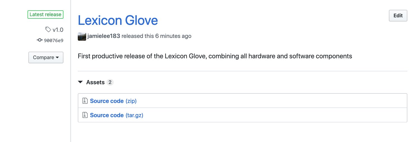Download Source code (zip)
Screen dimensions: 413x142
click(113, 101)
